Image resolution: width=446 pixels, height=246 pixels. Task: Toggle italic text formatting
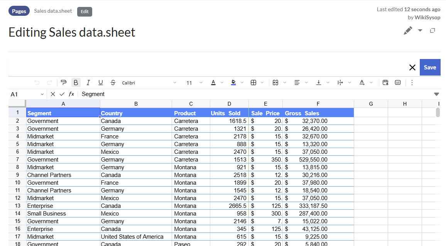pyautogui.click(x=88, y=83)
